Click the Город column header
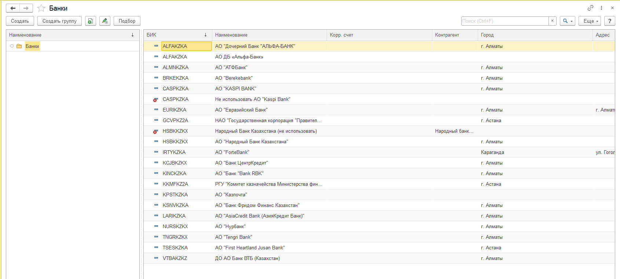 coord(535,35)
